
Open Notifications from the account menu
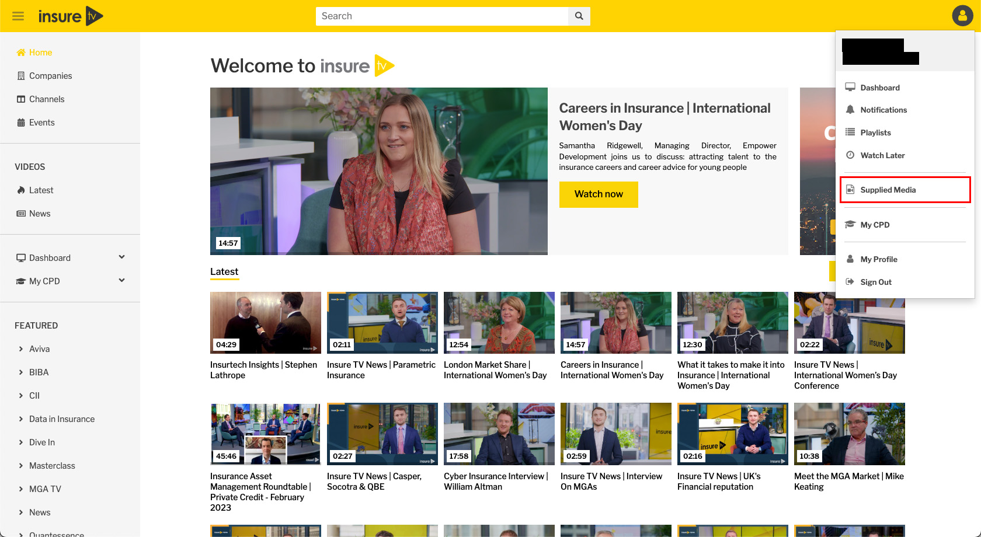(x=883, y=110)
